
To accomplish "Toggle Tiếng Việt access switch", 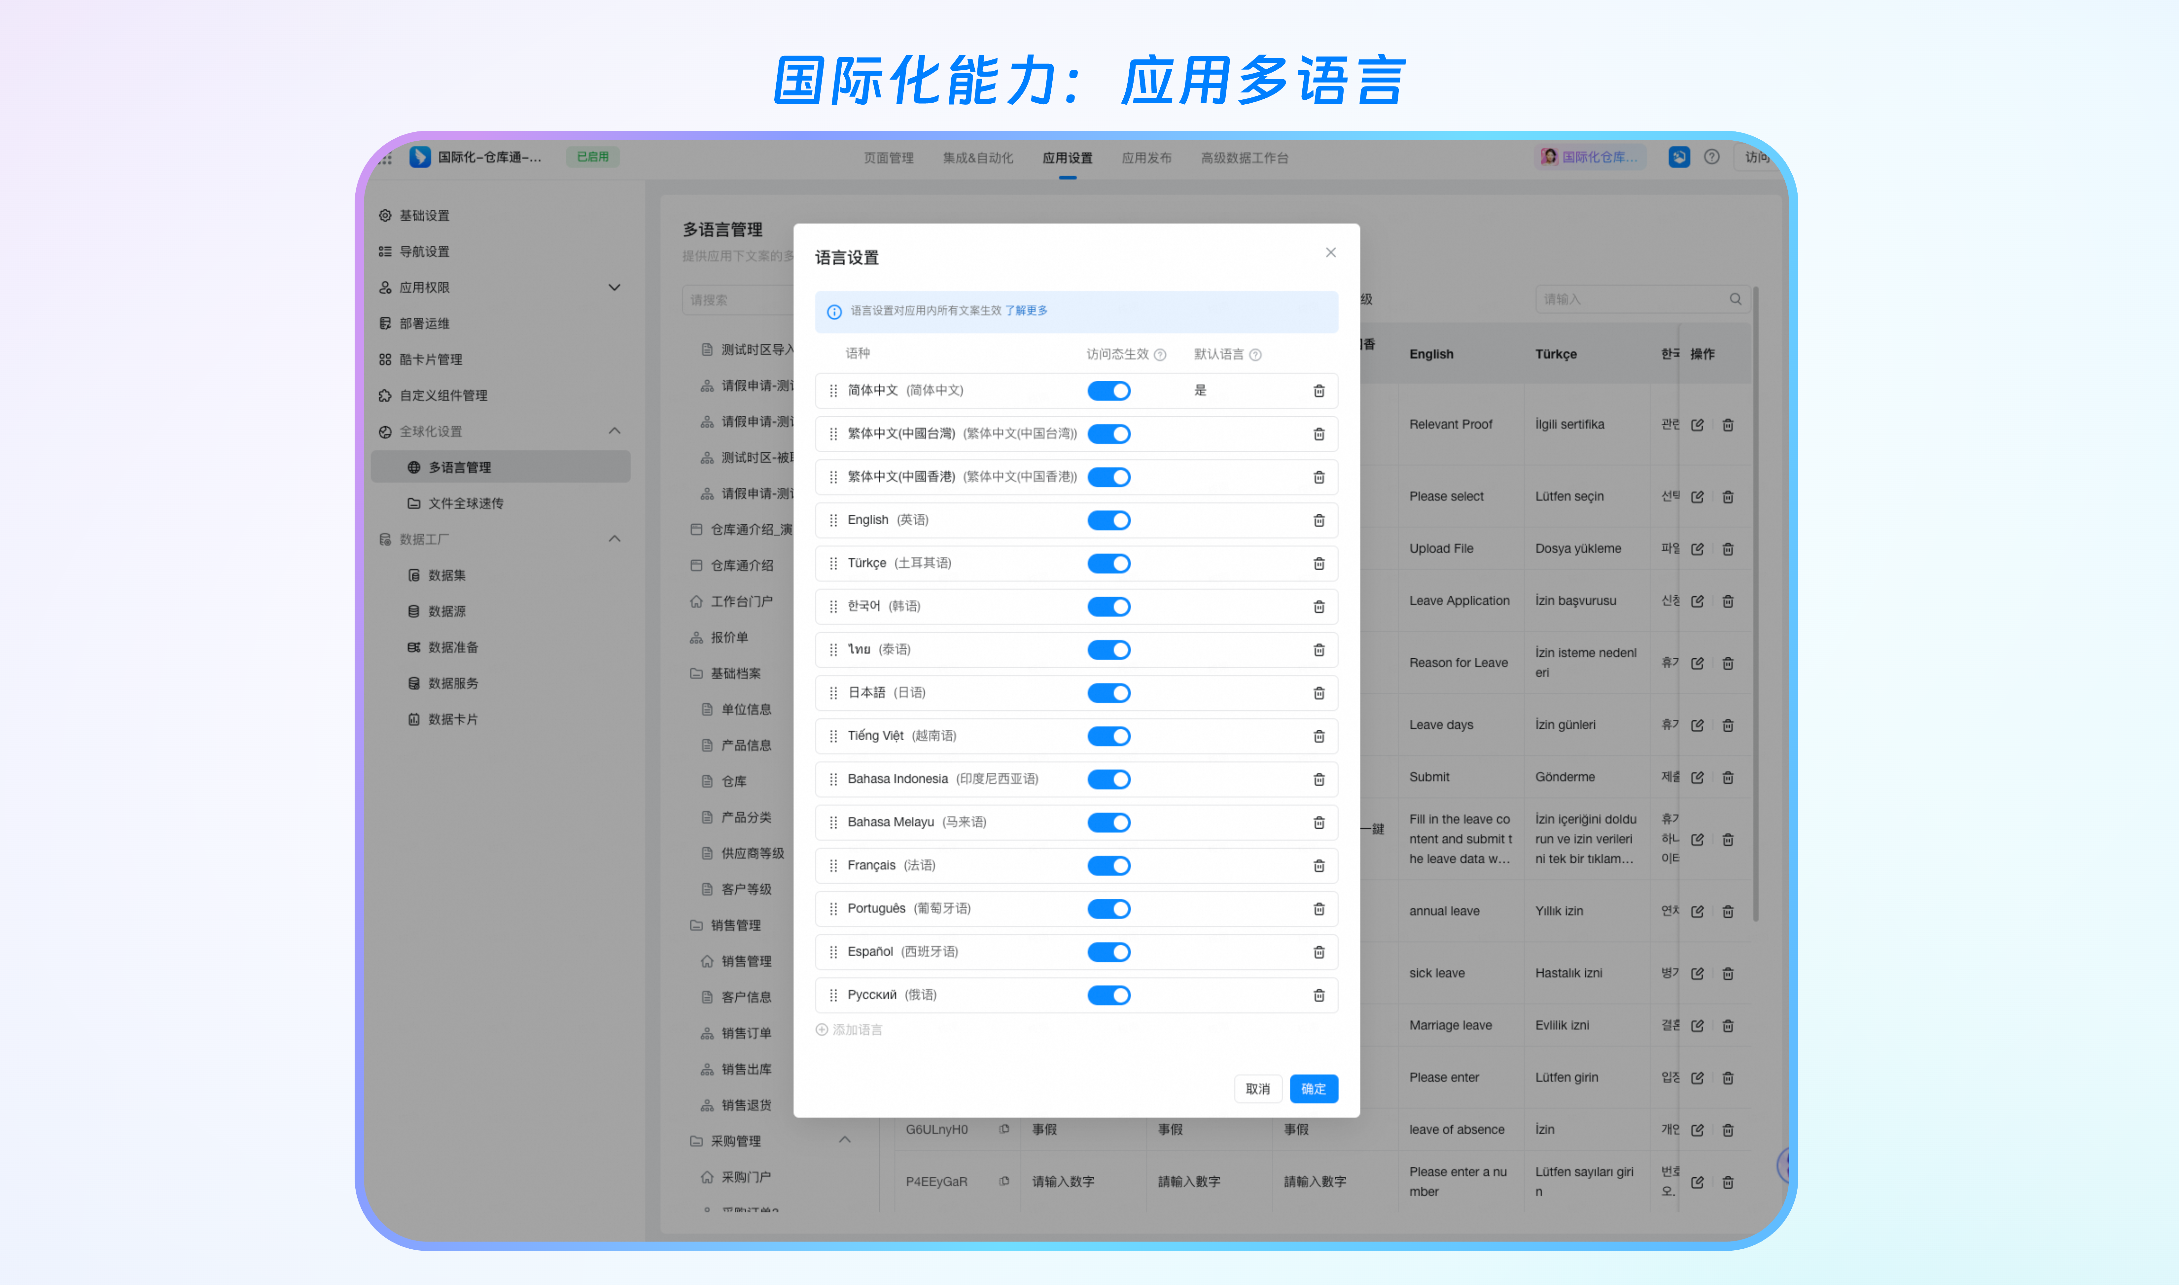I will pyautogui.click(x=1109, y=736).
